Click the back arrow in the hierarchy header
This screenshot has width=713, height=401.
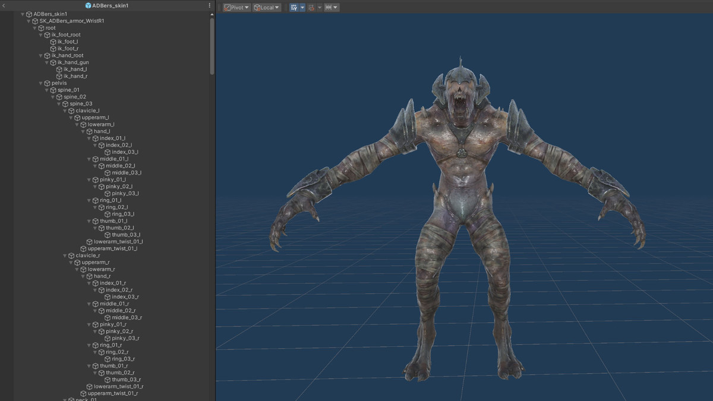click(x=4, y=5)
